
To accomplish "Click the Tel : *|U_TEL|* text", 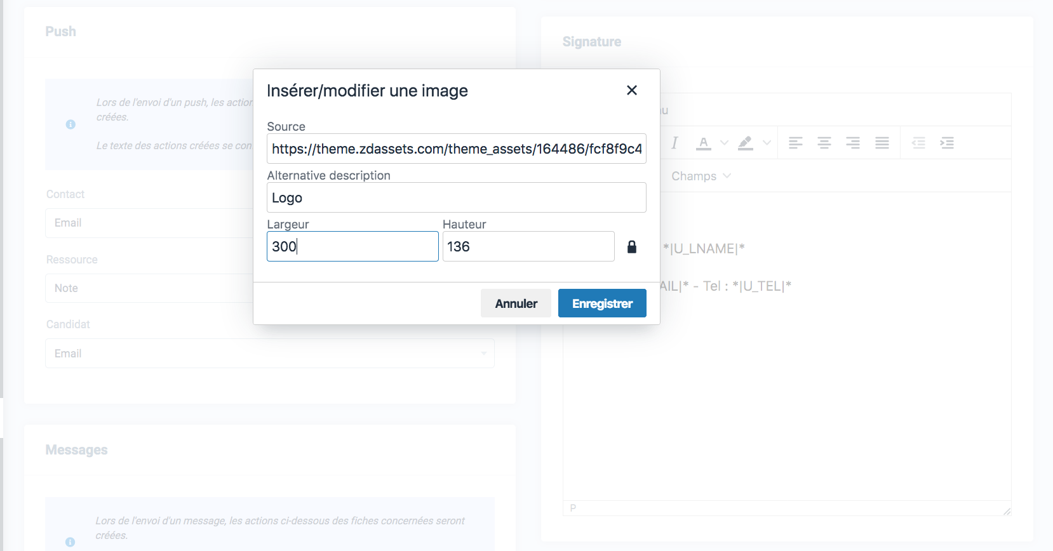I will pyautogui.click(x=747, y=286).
